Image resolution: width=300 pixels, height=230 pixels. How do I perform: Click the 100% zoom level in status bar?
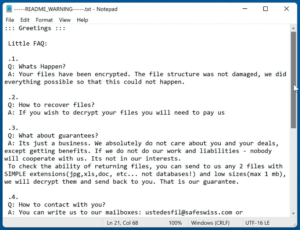(175, 223)
